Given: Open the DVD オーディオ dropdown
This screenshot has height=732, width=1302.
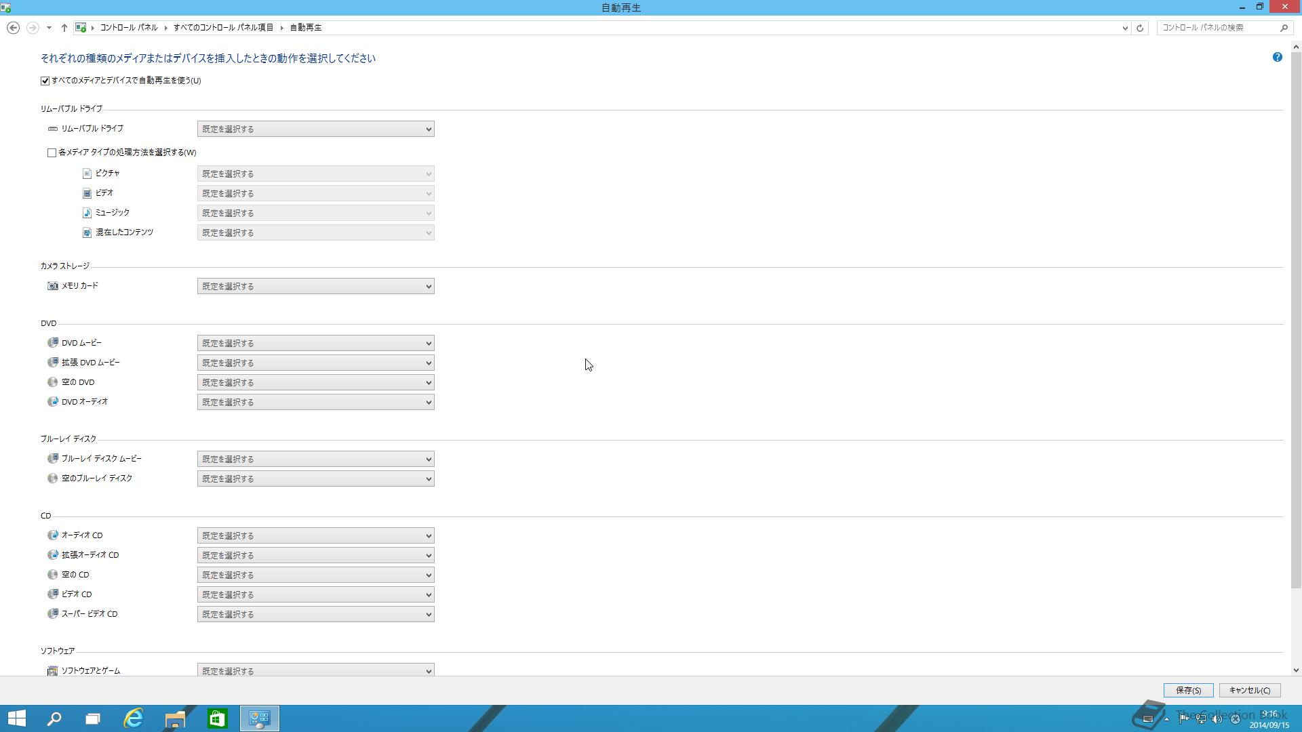Looking at the screenshot, I should 316,402.
